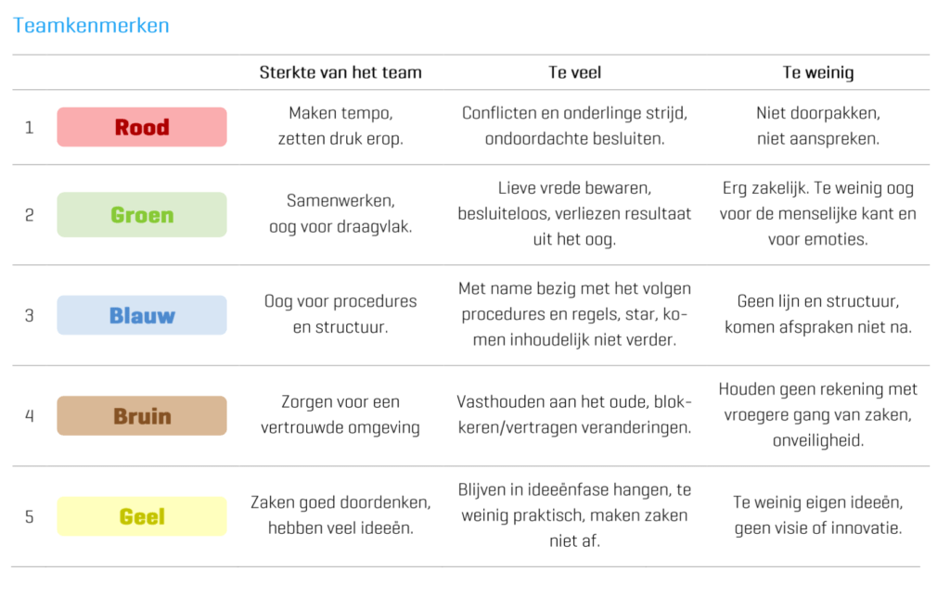Click 'Geen lijn en structuur' cell
The image size is (950, 596).
pyautogui.click(x=818, y=314)
